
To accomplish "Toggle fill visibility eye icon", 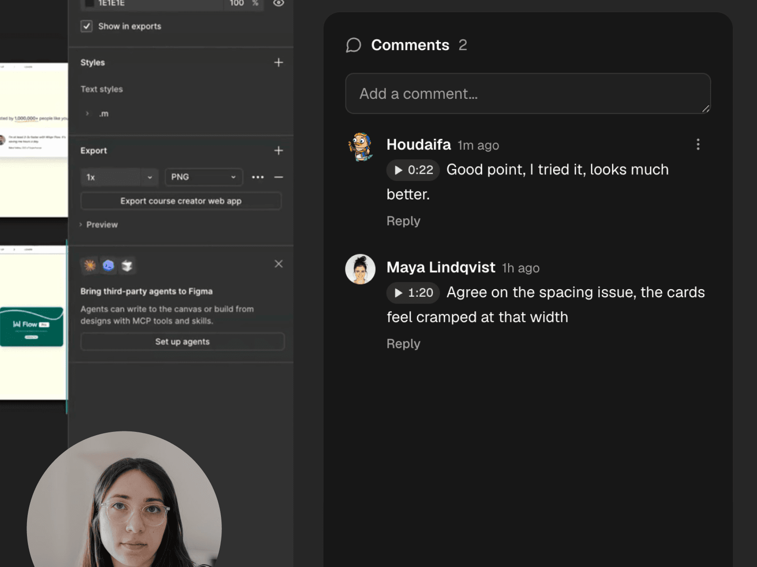I will click(x=279, y=3).
